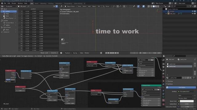Expand GN_start in the outliner

166,13
